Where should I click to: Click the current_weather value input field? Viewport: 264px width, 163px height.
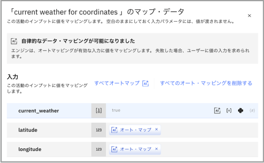click(158, 110)
